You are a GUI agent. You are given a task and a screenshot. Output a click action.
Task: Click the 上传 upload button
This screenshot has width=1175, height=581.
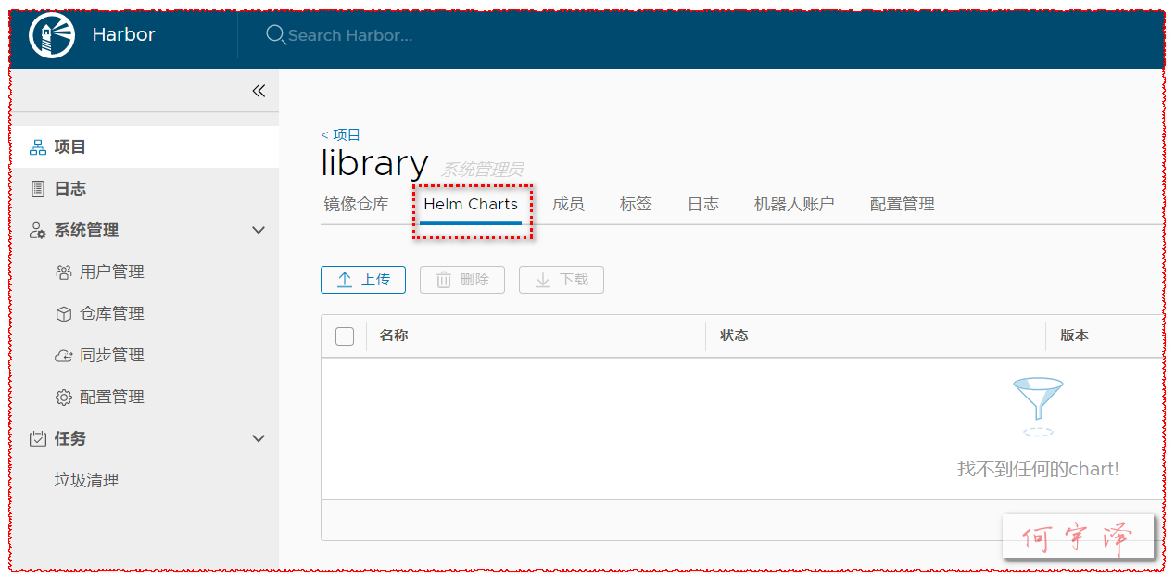click(x=363, y=280)
